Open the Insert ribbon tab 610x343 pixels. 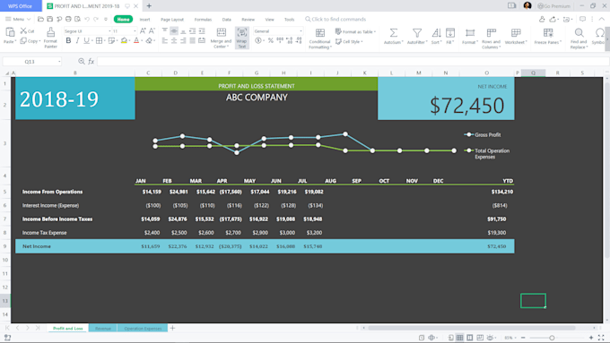click(x=144, y=20)
